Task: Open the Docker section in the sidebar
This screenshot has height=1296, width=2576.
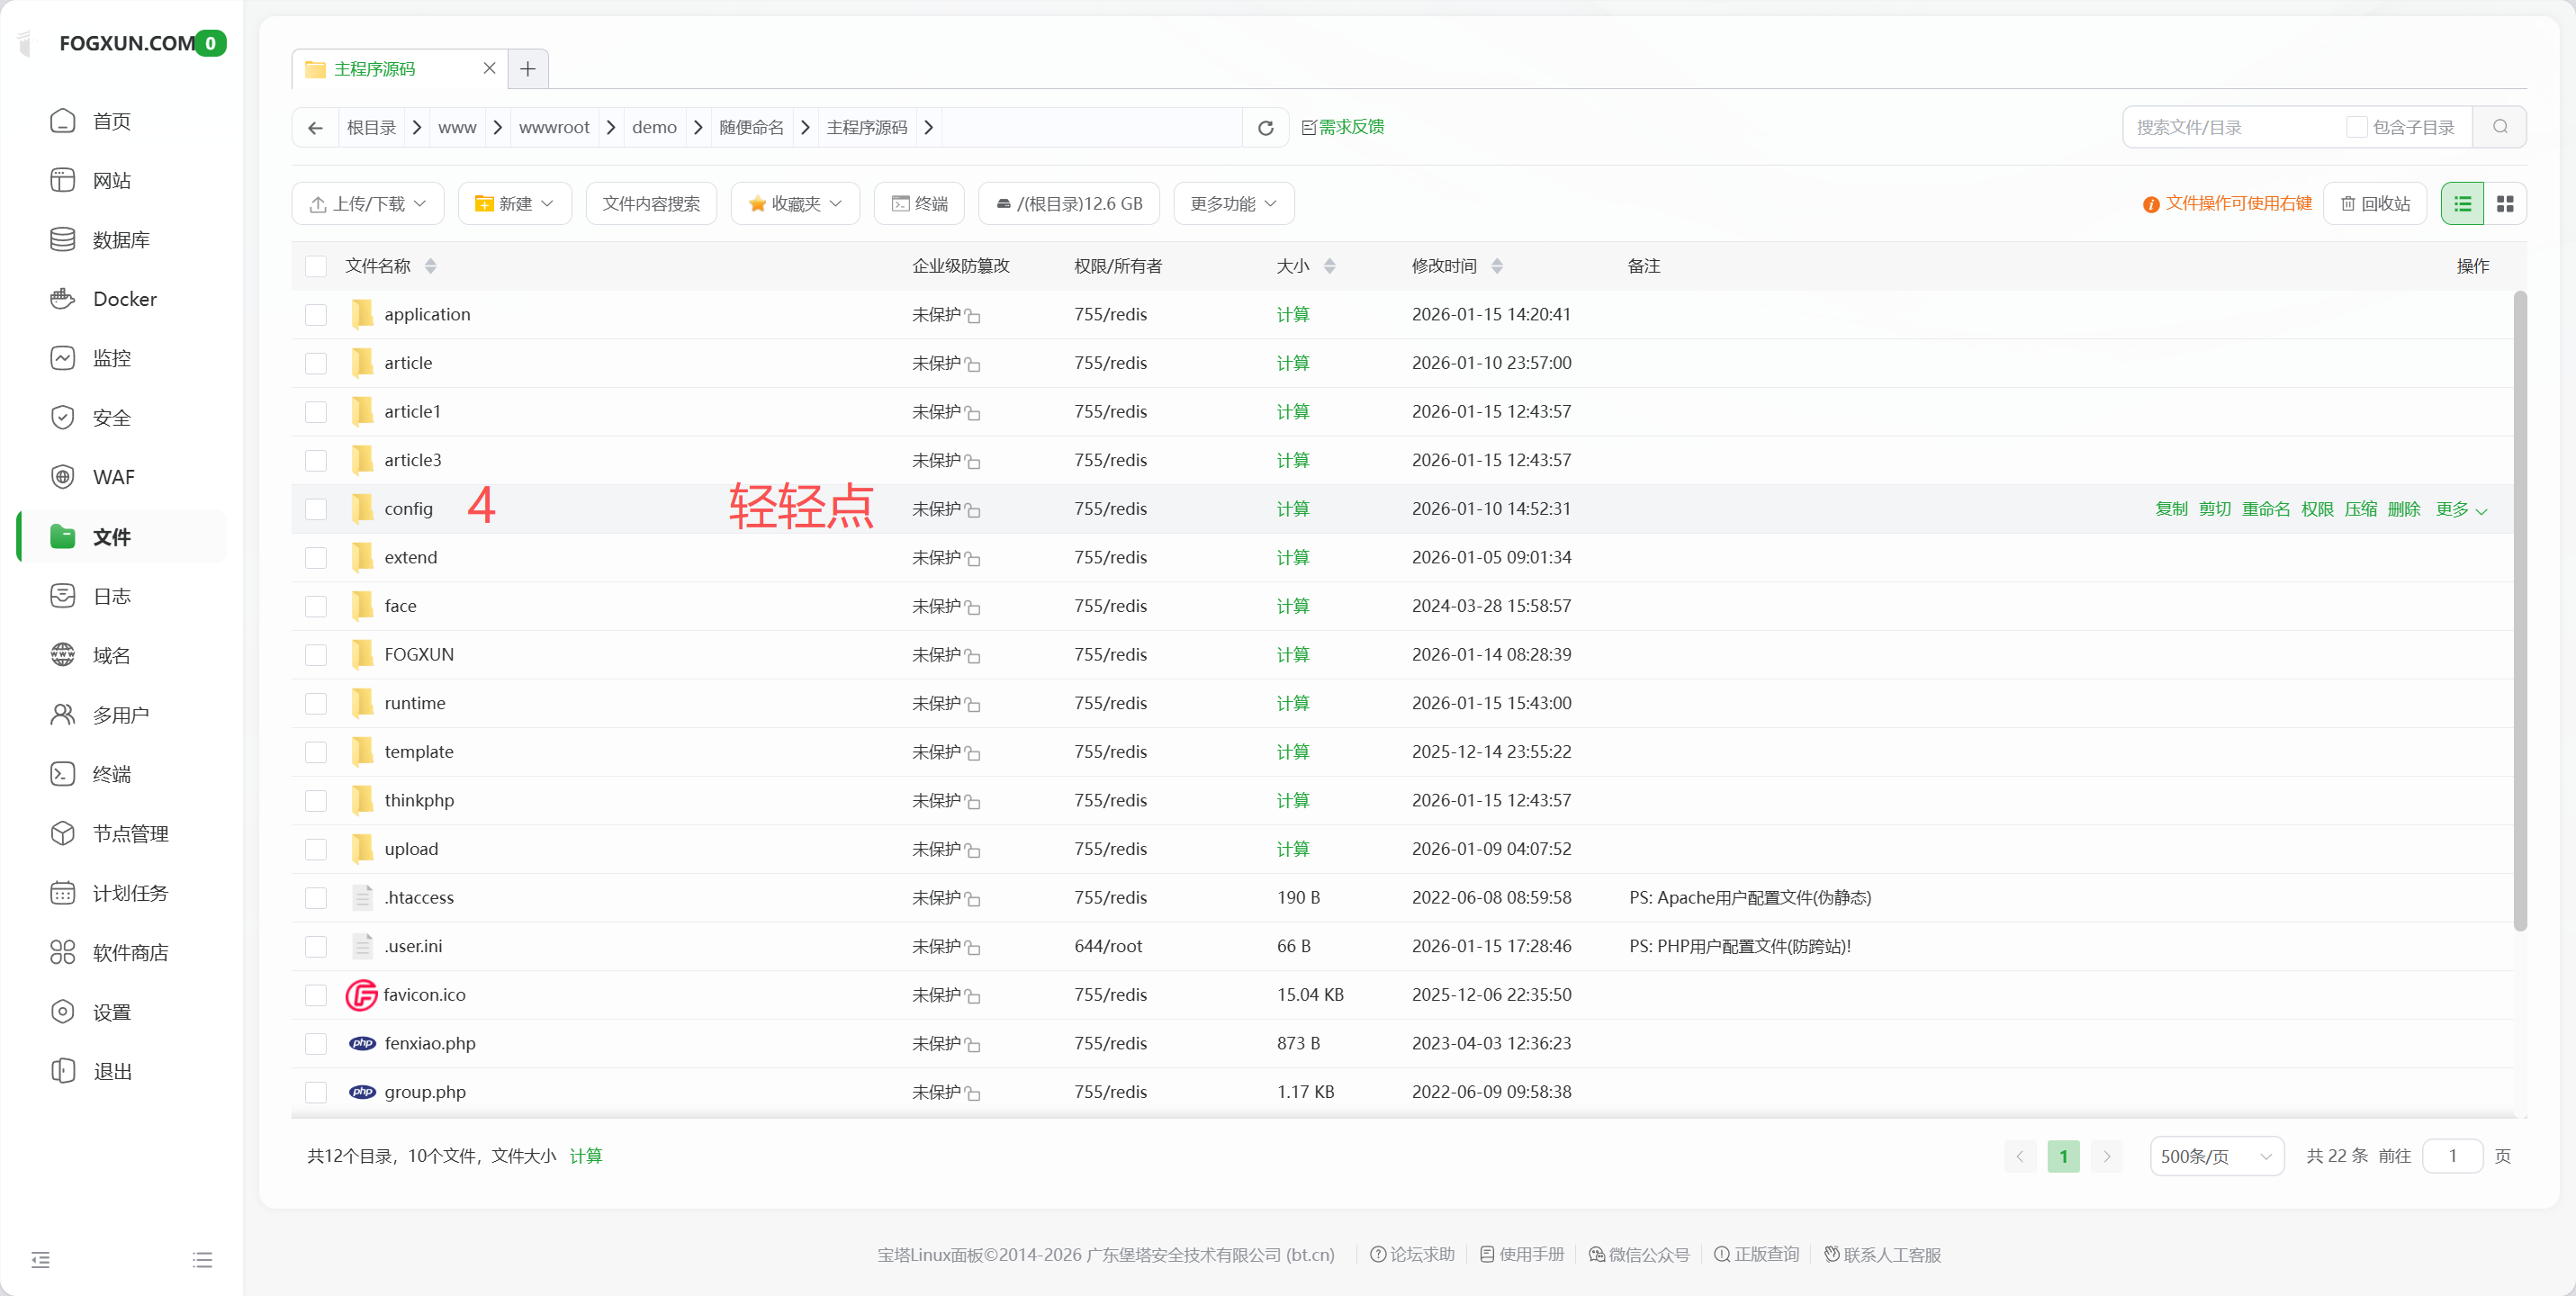Action: click(124, 298)
